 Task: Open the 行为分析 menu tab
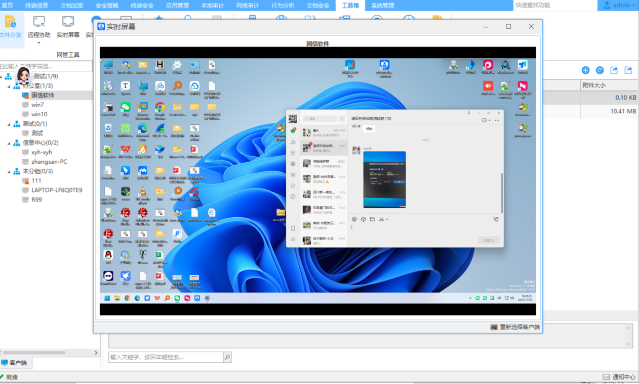pyautogui.click(x=283, y=6)
